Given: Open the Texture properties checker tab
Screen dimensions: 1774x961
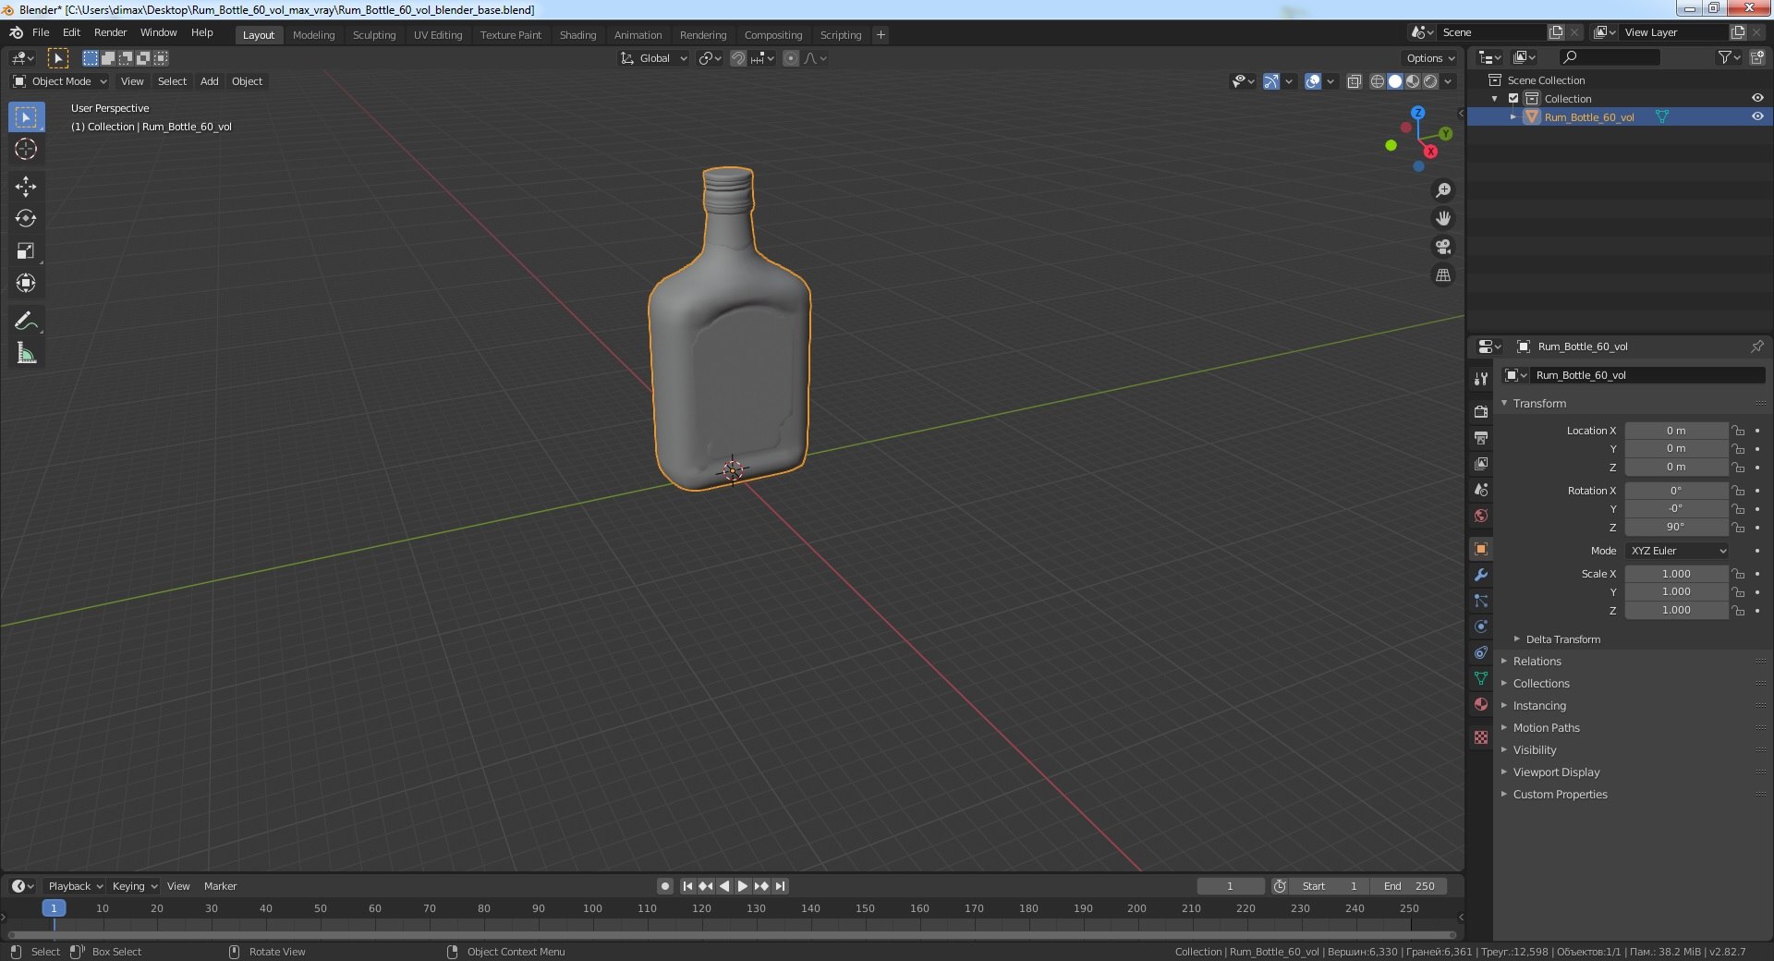Looking at the screenshot, I should pyautogui.click(x=1481, y=737).
